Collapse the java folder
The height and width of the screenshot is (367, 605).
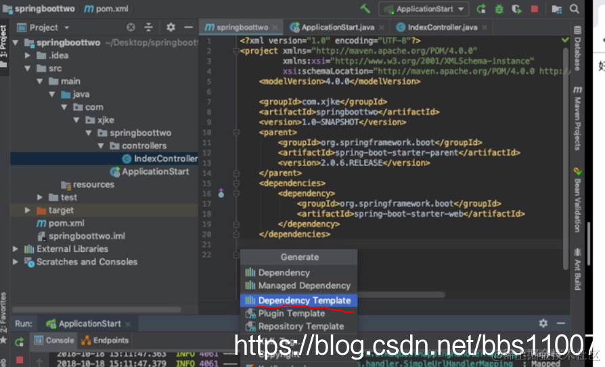click(52, 94)
